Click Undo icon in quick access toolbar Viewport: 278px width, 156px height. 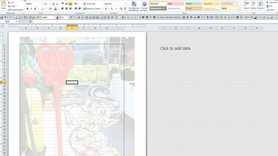[5, 17]
